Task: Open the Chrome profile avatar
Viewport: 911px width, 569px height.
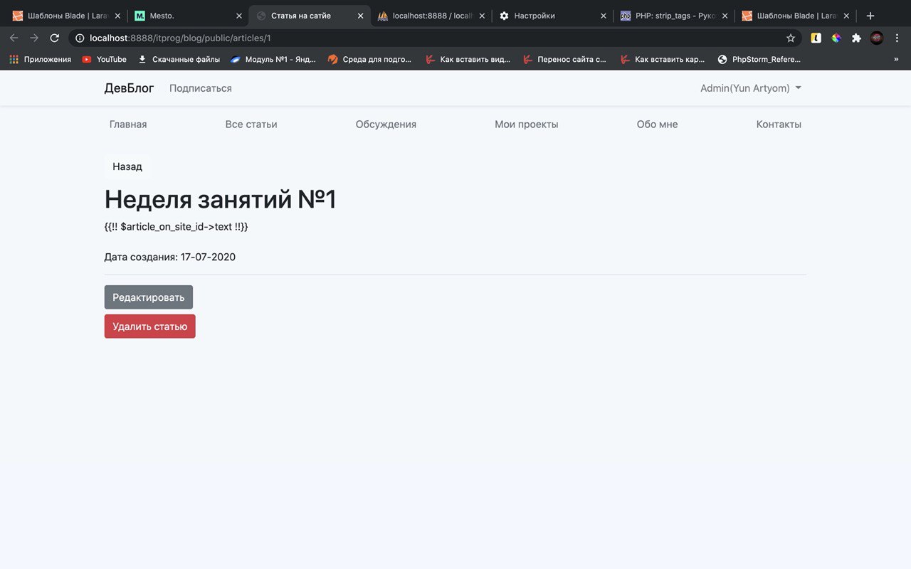Action: pyautogui.click(x=877, y=38)
